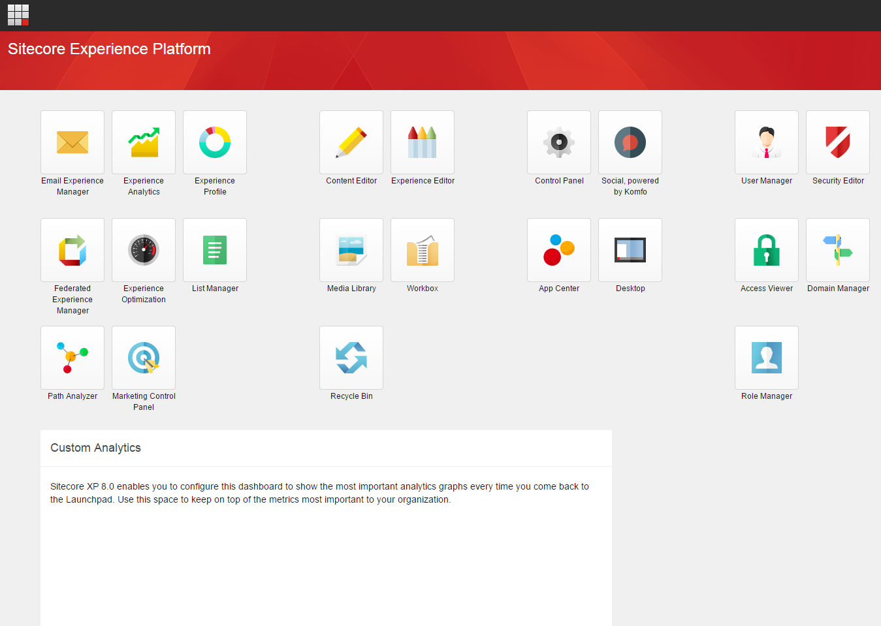Open the Marketing Control Panel
This screenshot has height=626, width=881.
[x=144, y=358]
